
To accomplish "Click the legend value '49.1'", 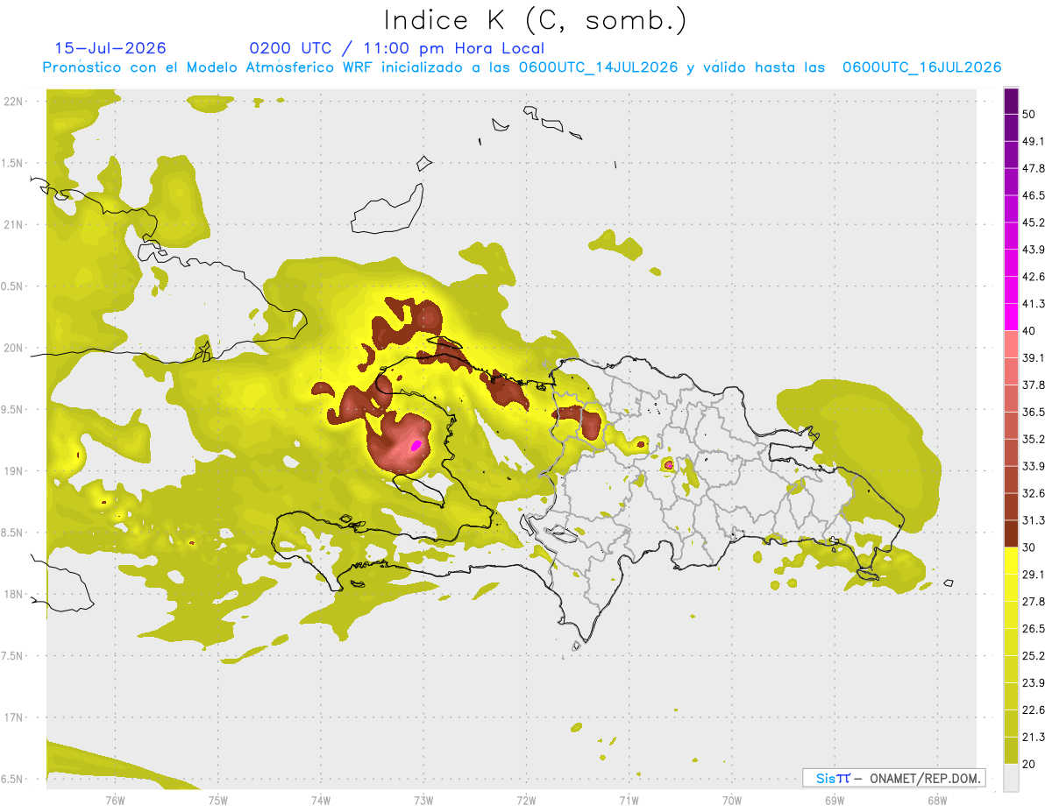I will (x=1034, y=141).
